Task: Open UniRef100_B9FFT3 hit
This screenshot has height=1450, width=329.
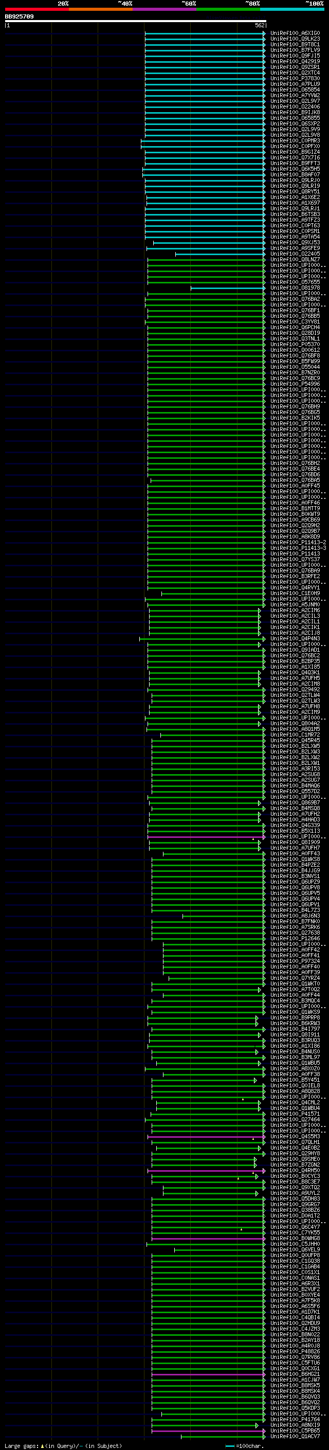Action: click(x=295, y=163)
